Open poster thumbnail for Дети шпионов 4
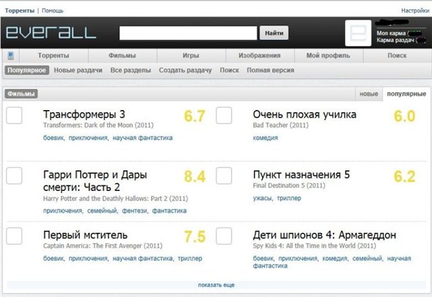This screenshot has height=297, width=432. coord(223,236)
